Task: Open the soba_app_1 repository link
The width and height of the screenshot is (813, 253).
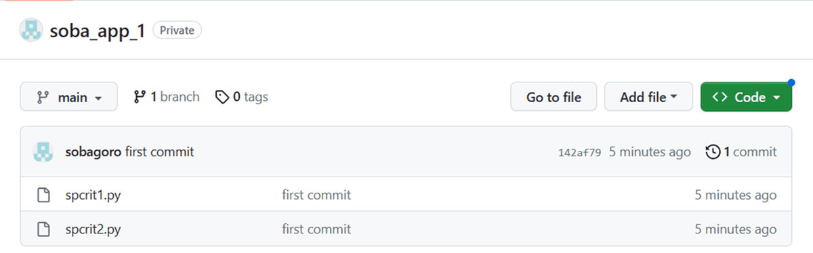Action: point(98,31)
